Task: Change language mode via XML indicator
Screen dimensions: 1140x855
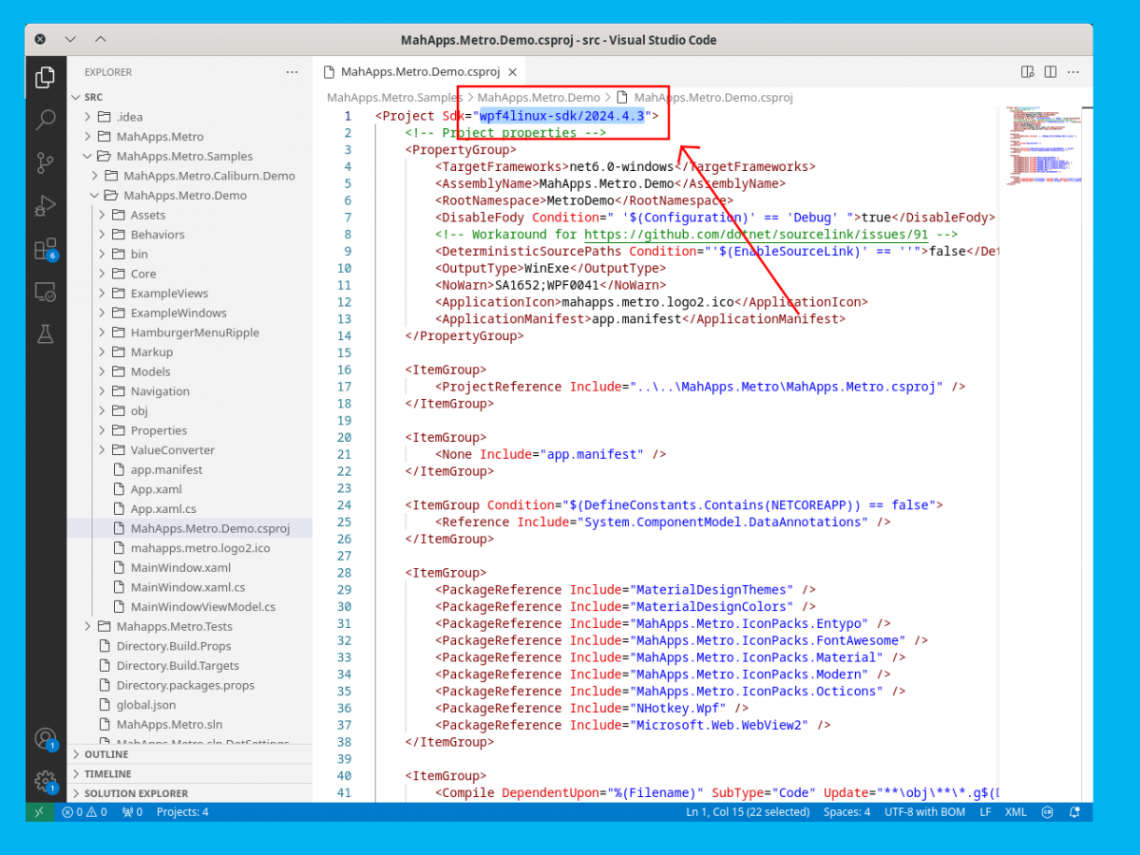Action: pos(1016,812)
